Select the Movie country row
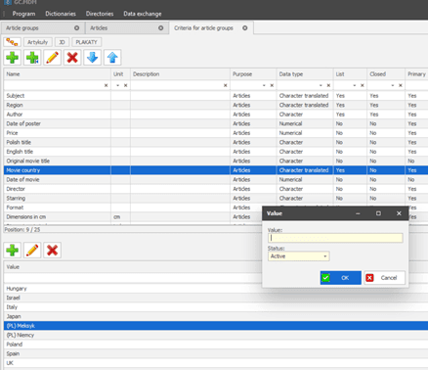This screenshot has height=370, width=428. coord(216,170)
